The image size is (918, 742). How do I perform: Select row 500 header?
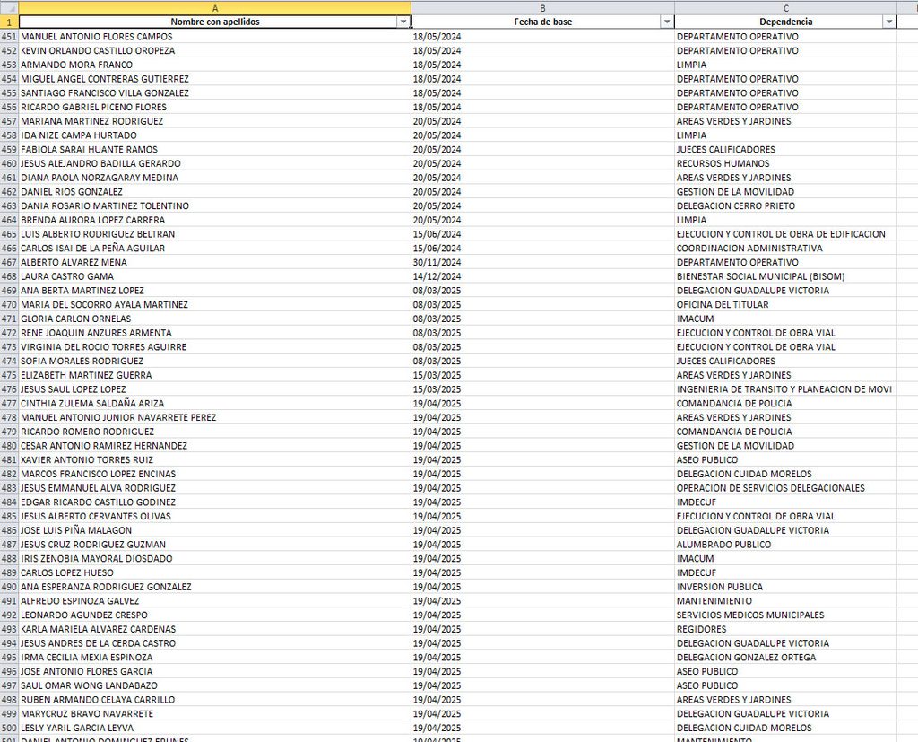pyautogui.click(x=9, y=728)
